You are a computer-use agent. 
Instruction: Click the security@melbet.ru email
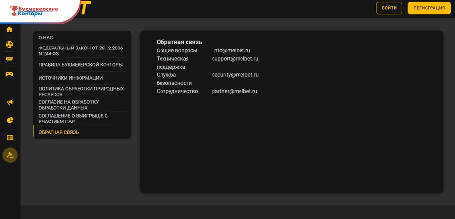[235, 75]
